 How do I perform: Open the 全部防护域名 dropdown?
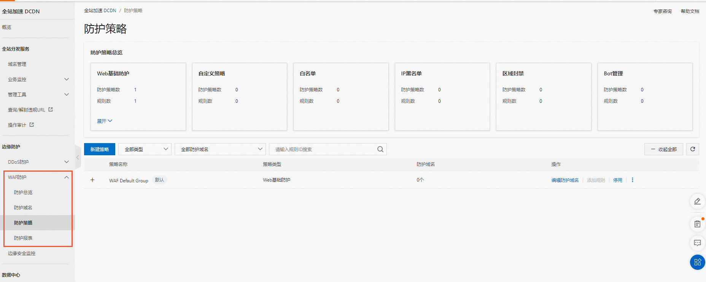pyautogui.click(x=220, y=149)
